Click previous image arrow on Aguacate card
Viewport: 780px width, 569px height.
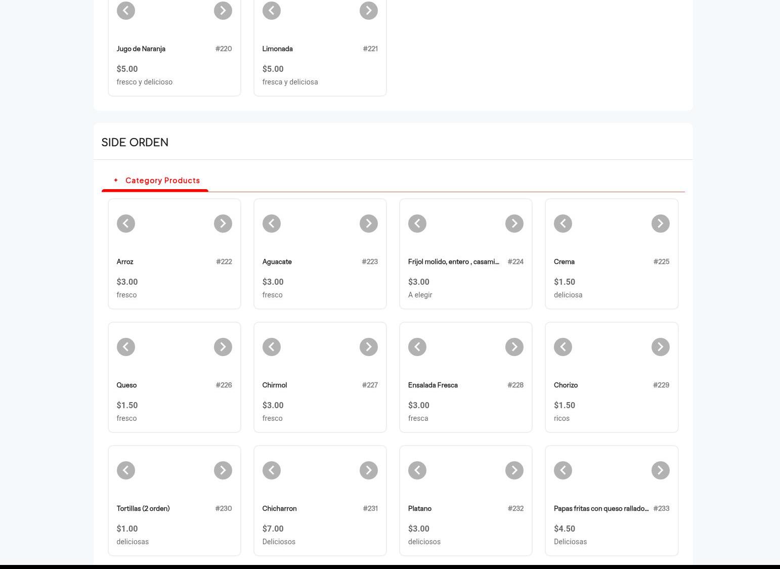271,224
